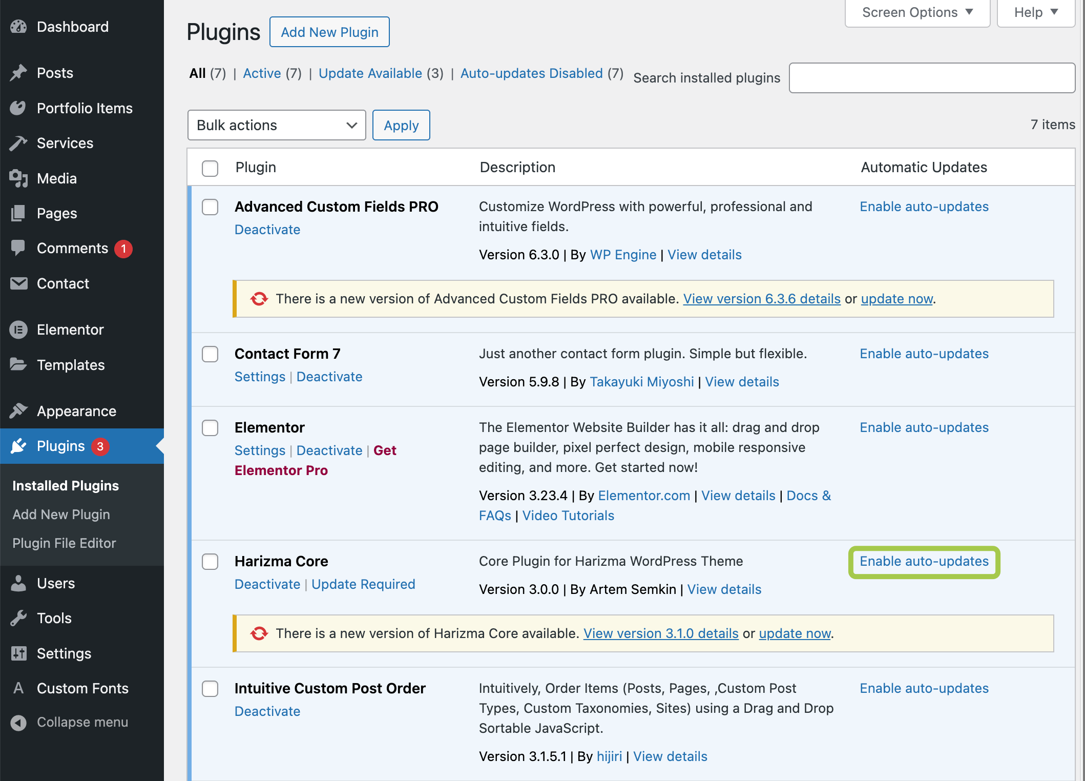Click the Comments speech bubble icon

[18, 248]
